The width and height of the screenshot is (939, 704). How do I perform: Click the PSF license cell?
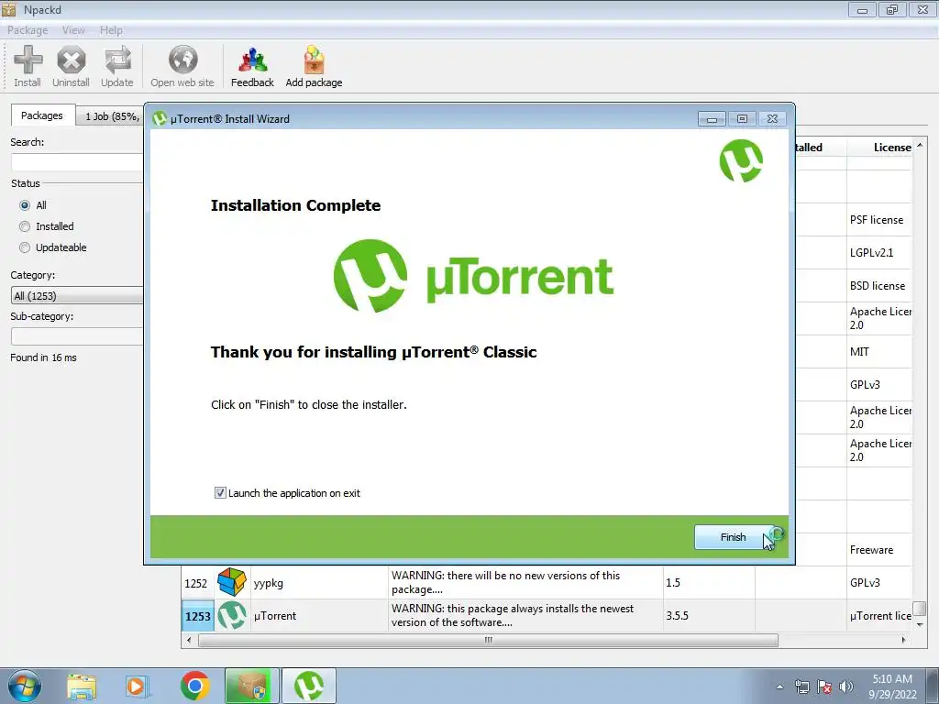pyautogui.click(x=879, y=220)
